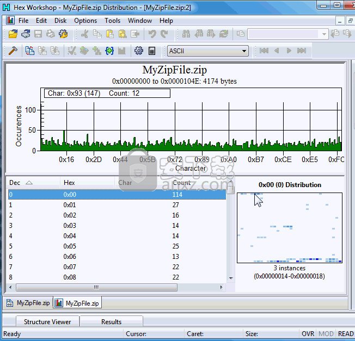The image size is (355, 341).
Task: Click the Replace green arrows icon
Action: pos(224,34)
